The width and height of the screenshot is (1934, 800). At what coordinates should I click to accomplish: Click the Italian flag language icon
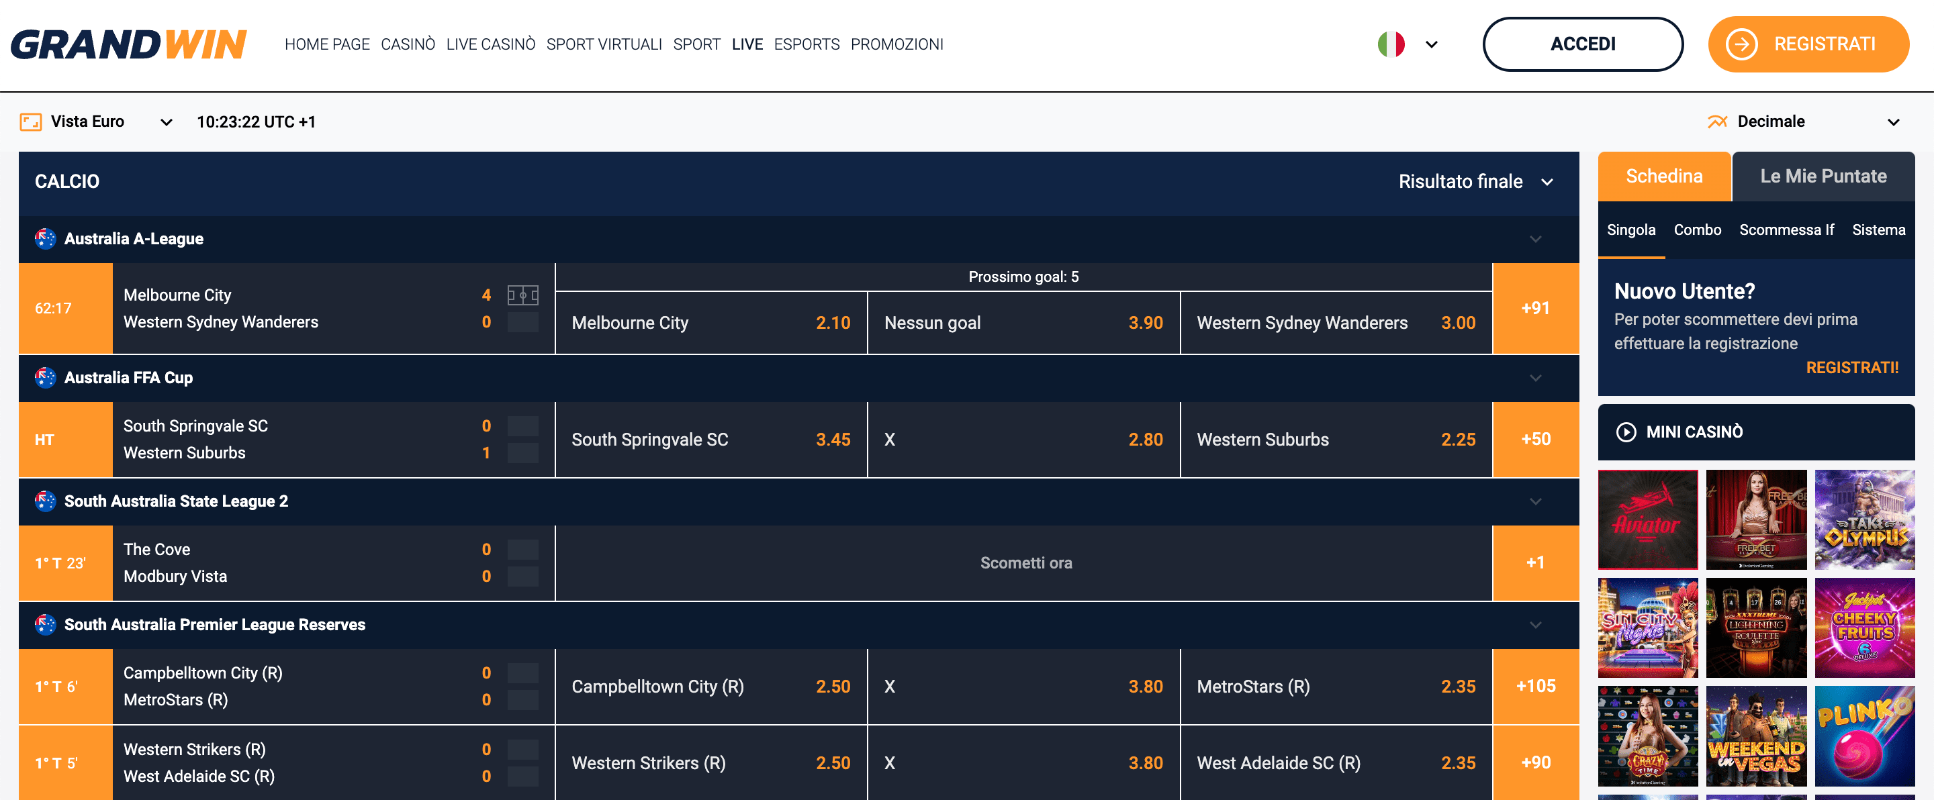[x=1391, y=44]
